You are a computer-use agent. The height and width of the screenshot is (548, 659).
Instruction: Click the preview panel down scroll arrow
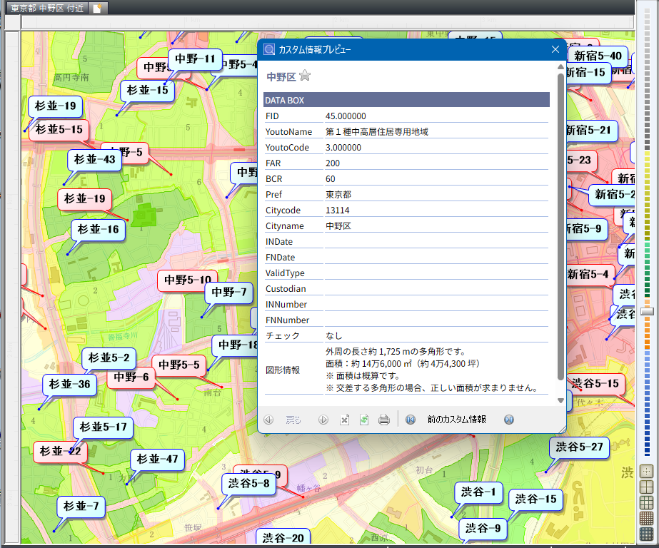[x=560, y=400]
